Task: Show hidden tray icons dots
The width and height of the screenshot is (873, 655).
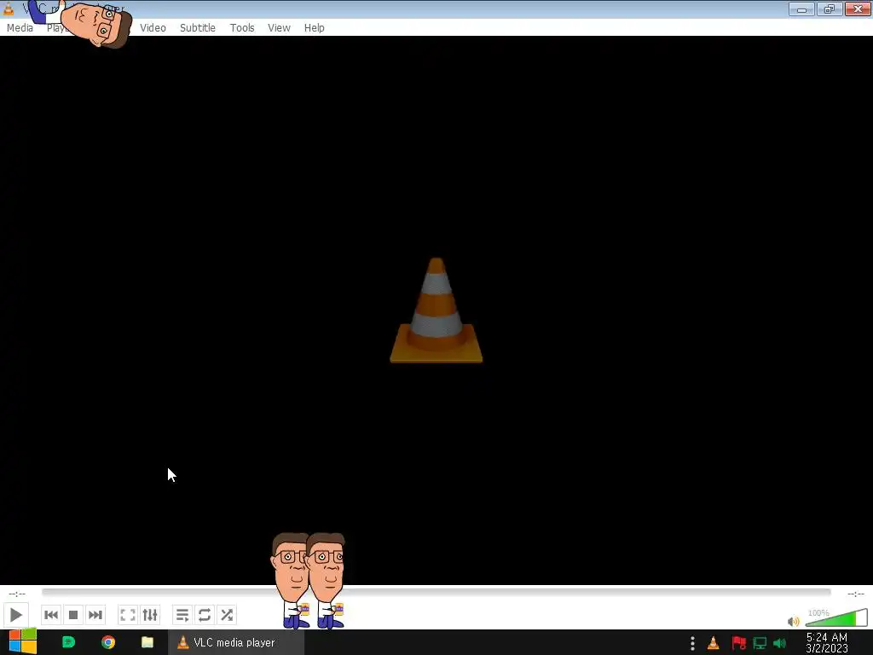Action: pyautogui.click(x=692, y=643)
